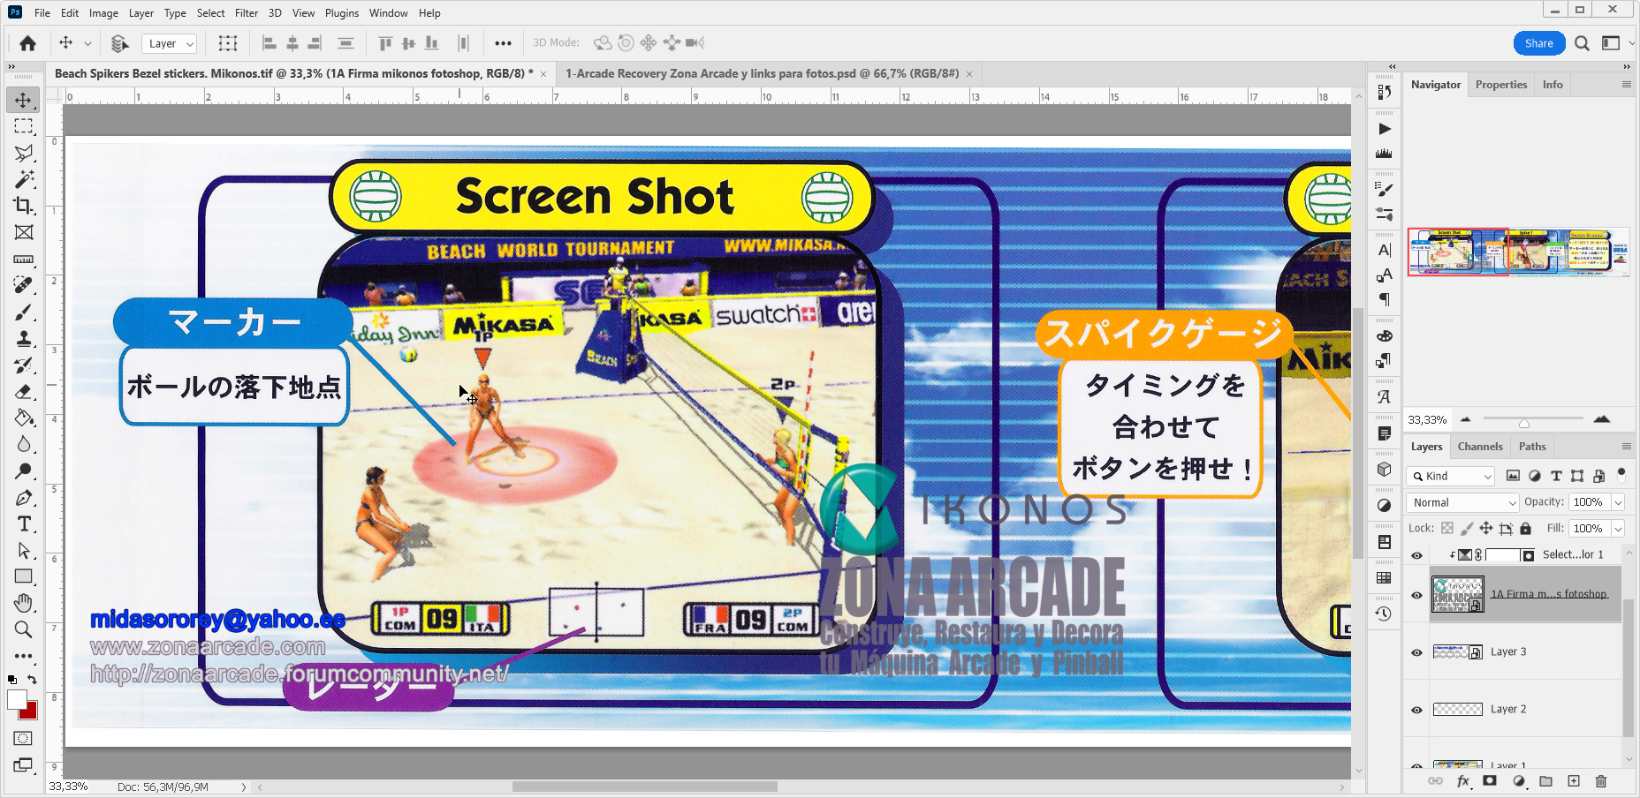Select the Hand tool

coord(24,603)
